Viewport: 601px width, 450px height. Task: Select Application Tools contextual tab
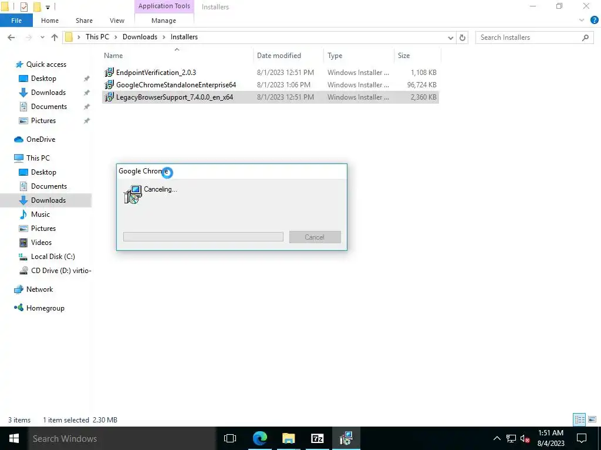tap(164, 6)
